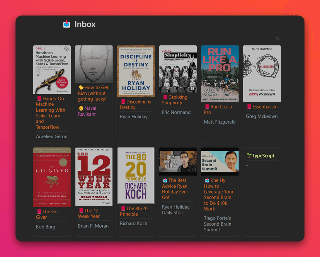Click the red book icon beside The 80/20 Principle
The image size is (320, 257).
(x=123, y=208)
